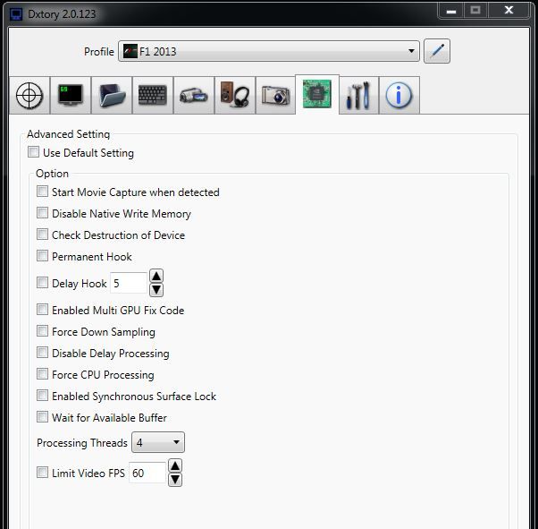Toggle the Limit Video FPS checkbox

tap(42, 473)
